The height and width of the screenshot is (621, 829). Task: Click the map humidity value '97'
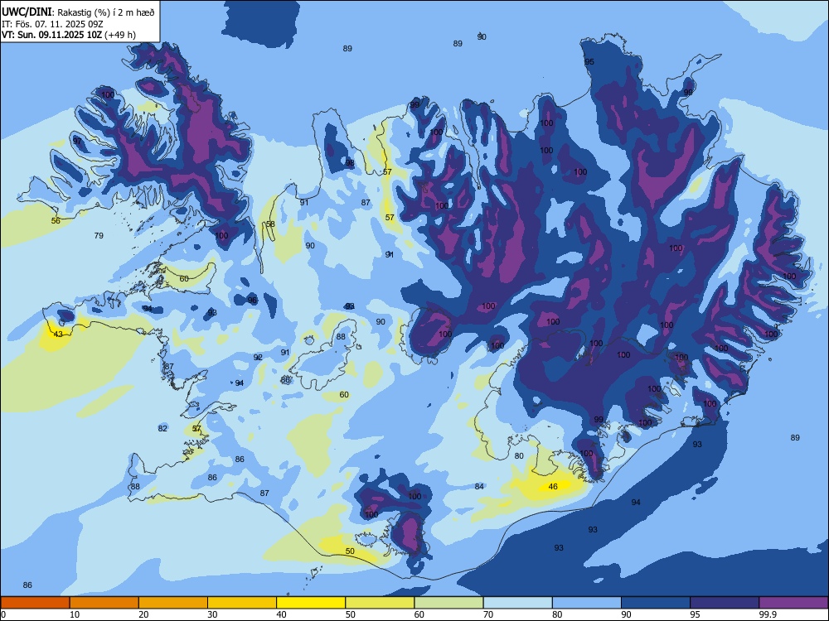pos(78,141)
